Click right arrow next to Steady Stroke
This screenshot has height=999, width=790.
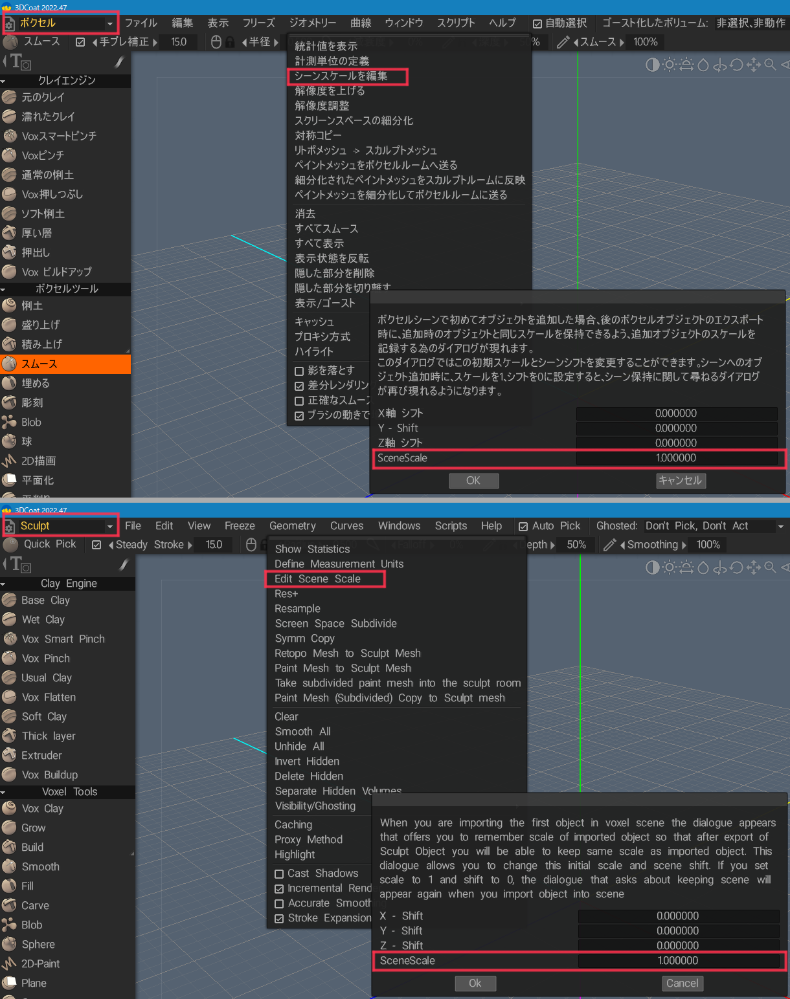(190, 545)
